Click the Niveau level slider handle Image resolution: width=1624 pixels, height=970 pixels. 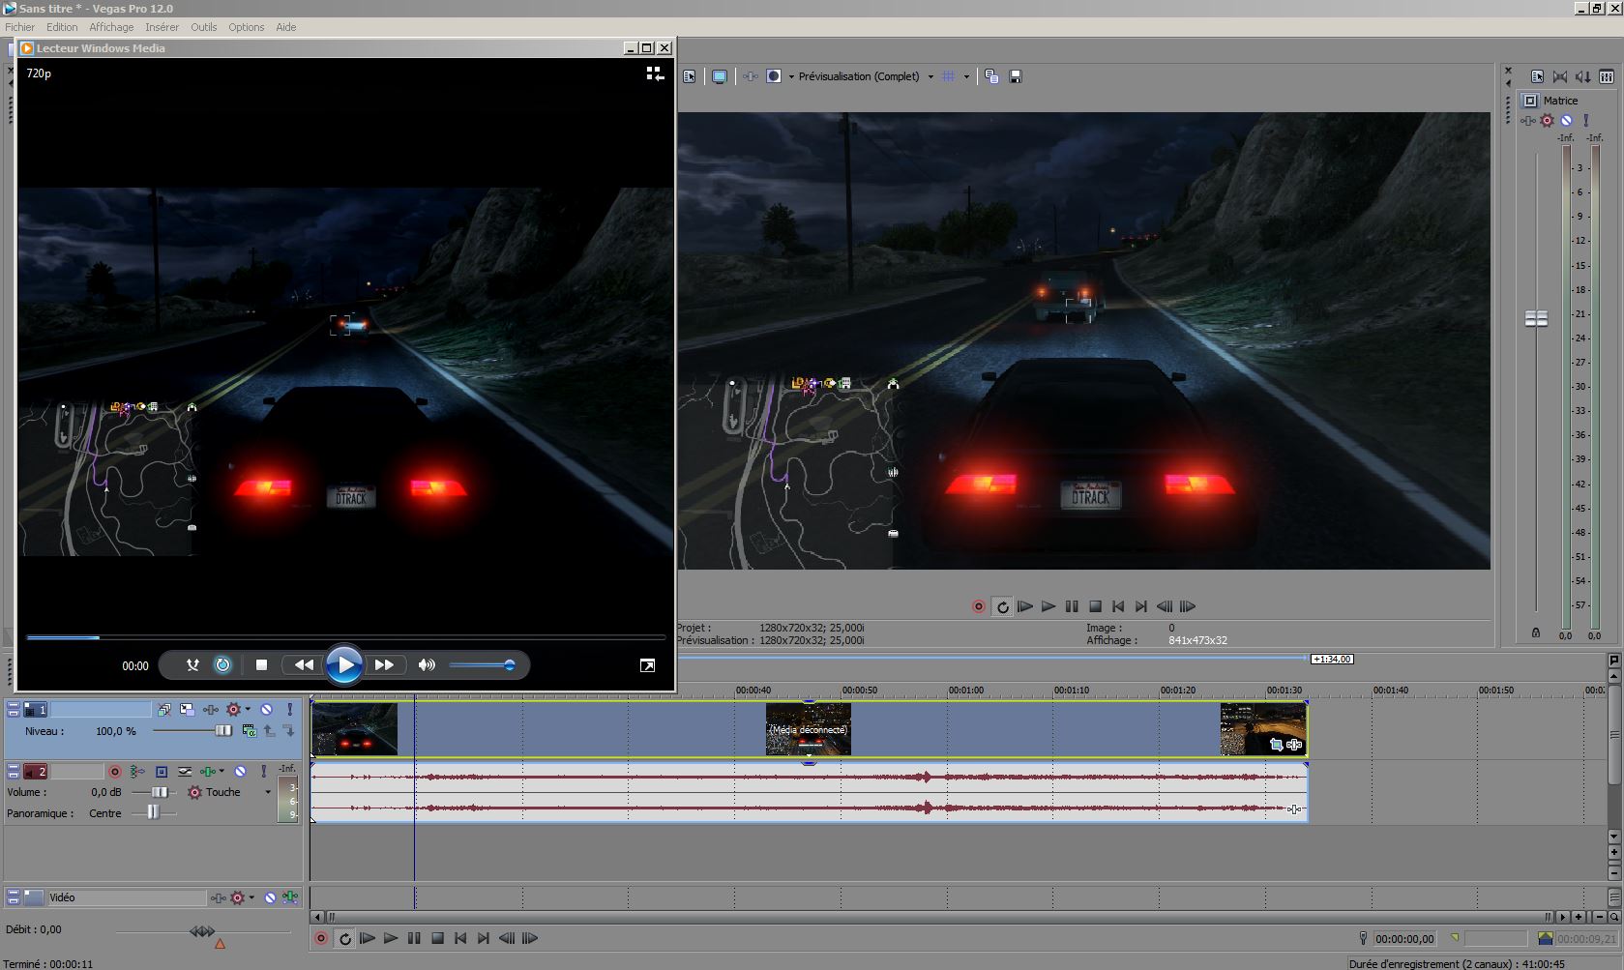(x=223, y=731)
